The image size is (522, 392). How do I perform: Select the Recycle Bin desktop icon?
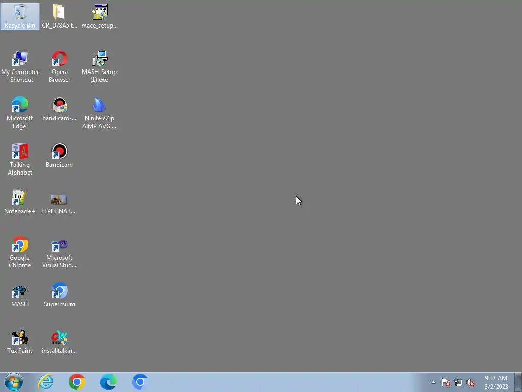20,16
